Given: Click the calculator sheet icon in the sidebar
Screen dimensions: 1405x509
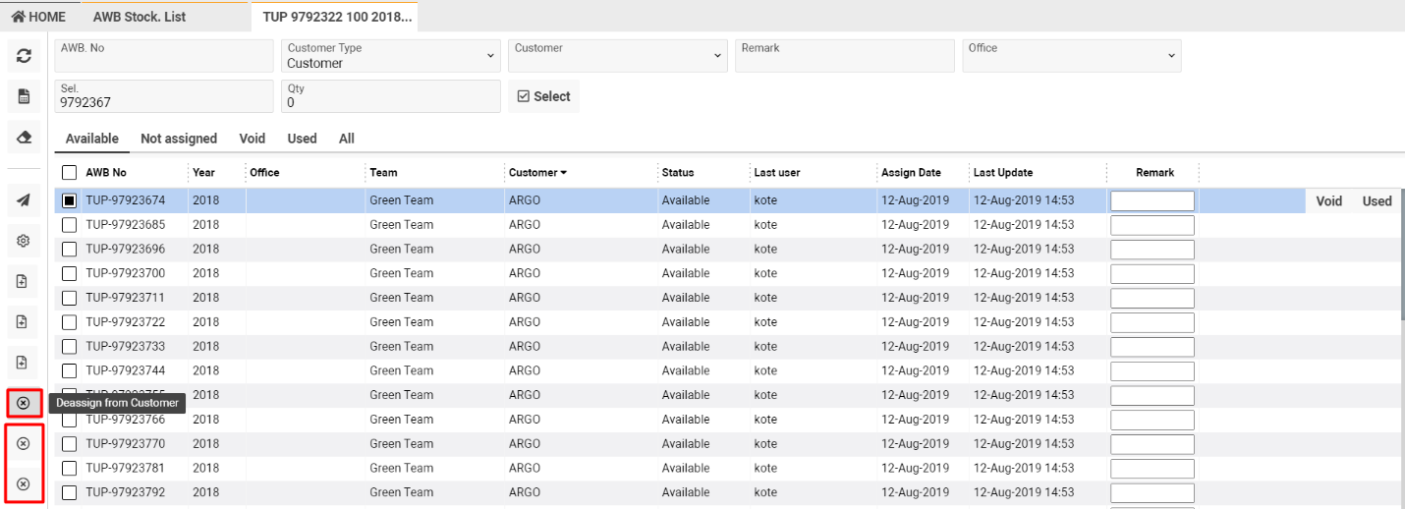Looking at the screenshot, I should pyautogui.click(x=24, y=96).
